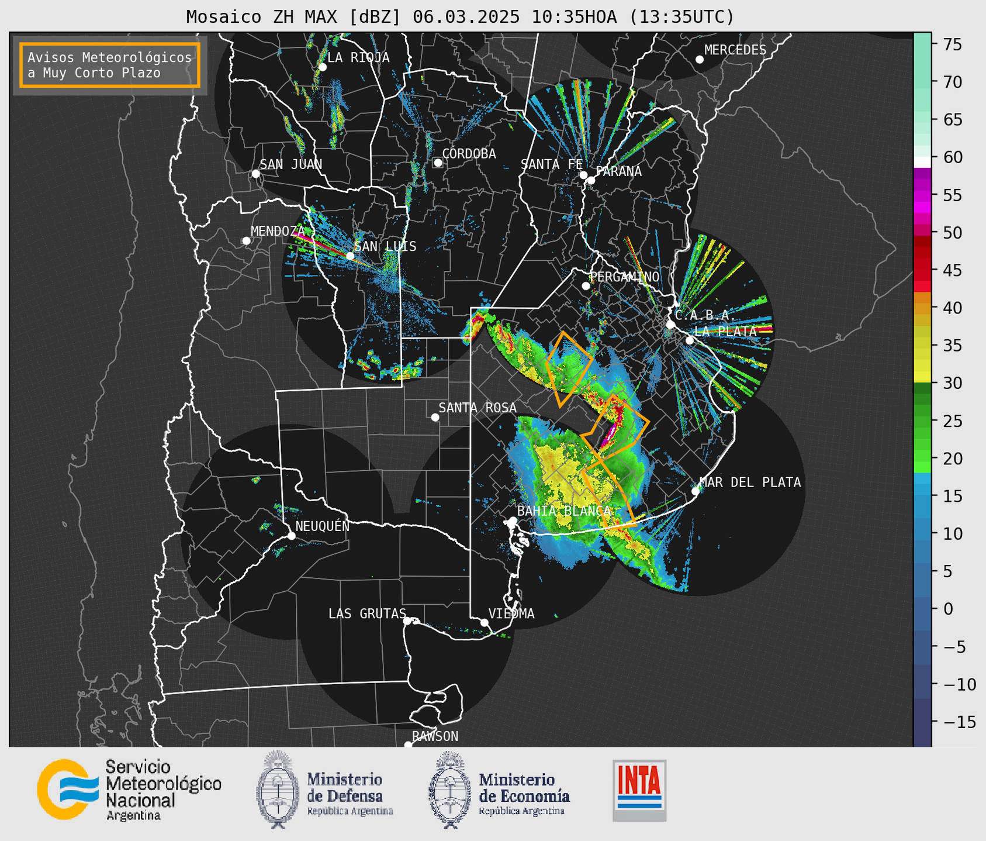Image resolution: width=986 pixels, height=841 pixels.
Task: Click the Argentina text under Servicio Meteorológico Nacional
Action: pos(133,815)
